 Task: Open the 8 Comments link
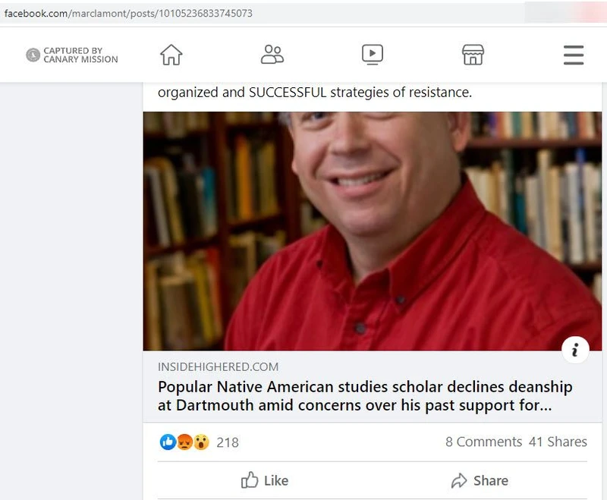tap(483, 442)
